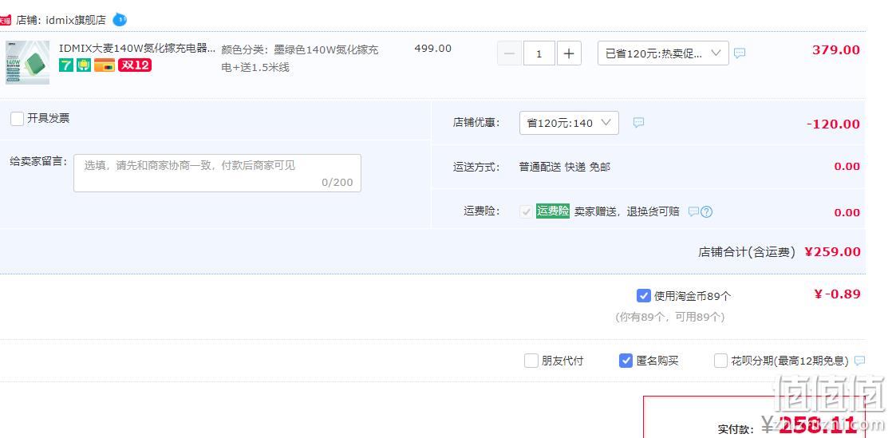Click the 379.00 item subtotal
The height and width of the screenshot is (438, 892).
[835, 50]
